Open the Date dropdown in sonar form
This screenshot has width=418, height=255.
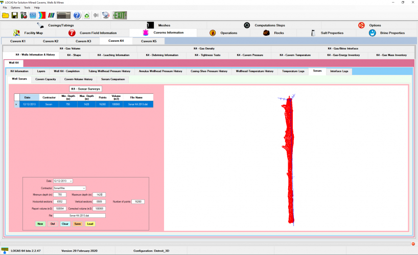[71, 181]
